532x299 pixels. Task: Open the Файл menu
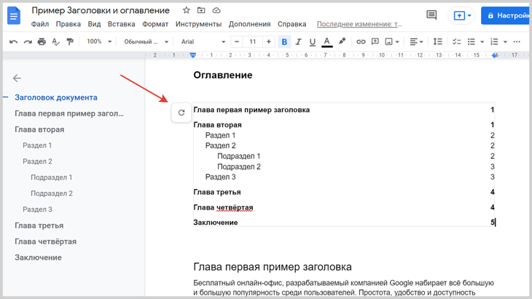pos(40,24)
